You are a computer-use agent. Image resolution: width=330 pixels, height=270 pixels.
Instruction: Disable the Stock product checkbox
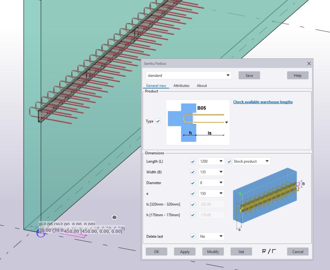(229, 162)
